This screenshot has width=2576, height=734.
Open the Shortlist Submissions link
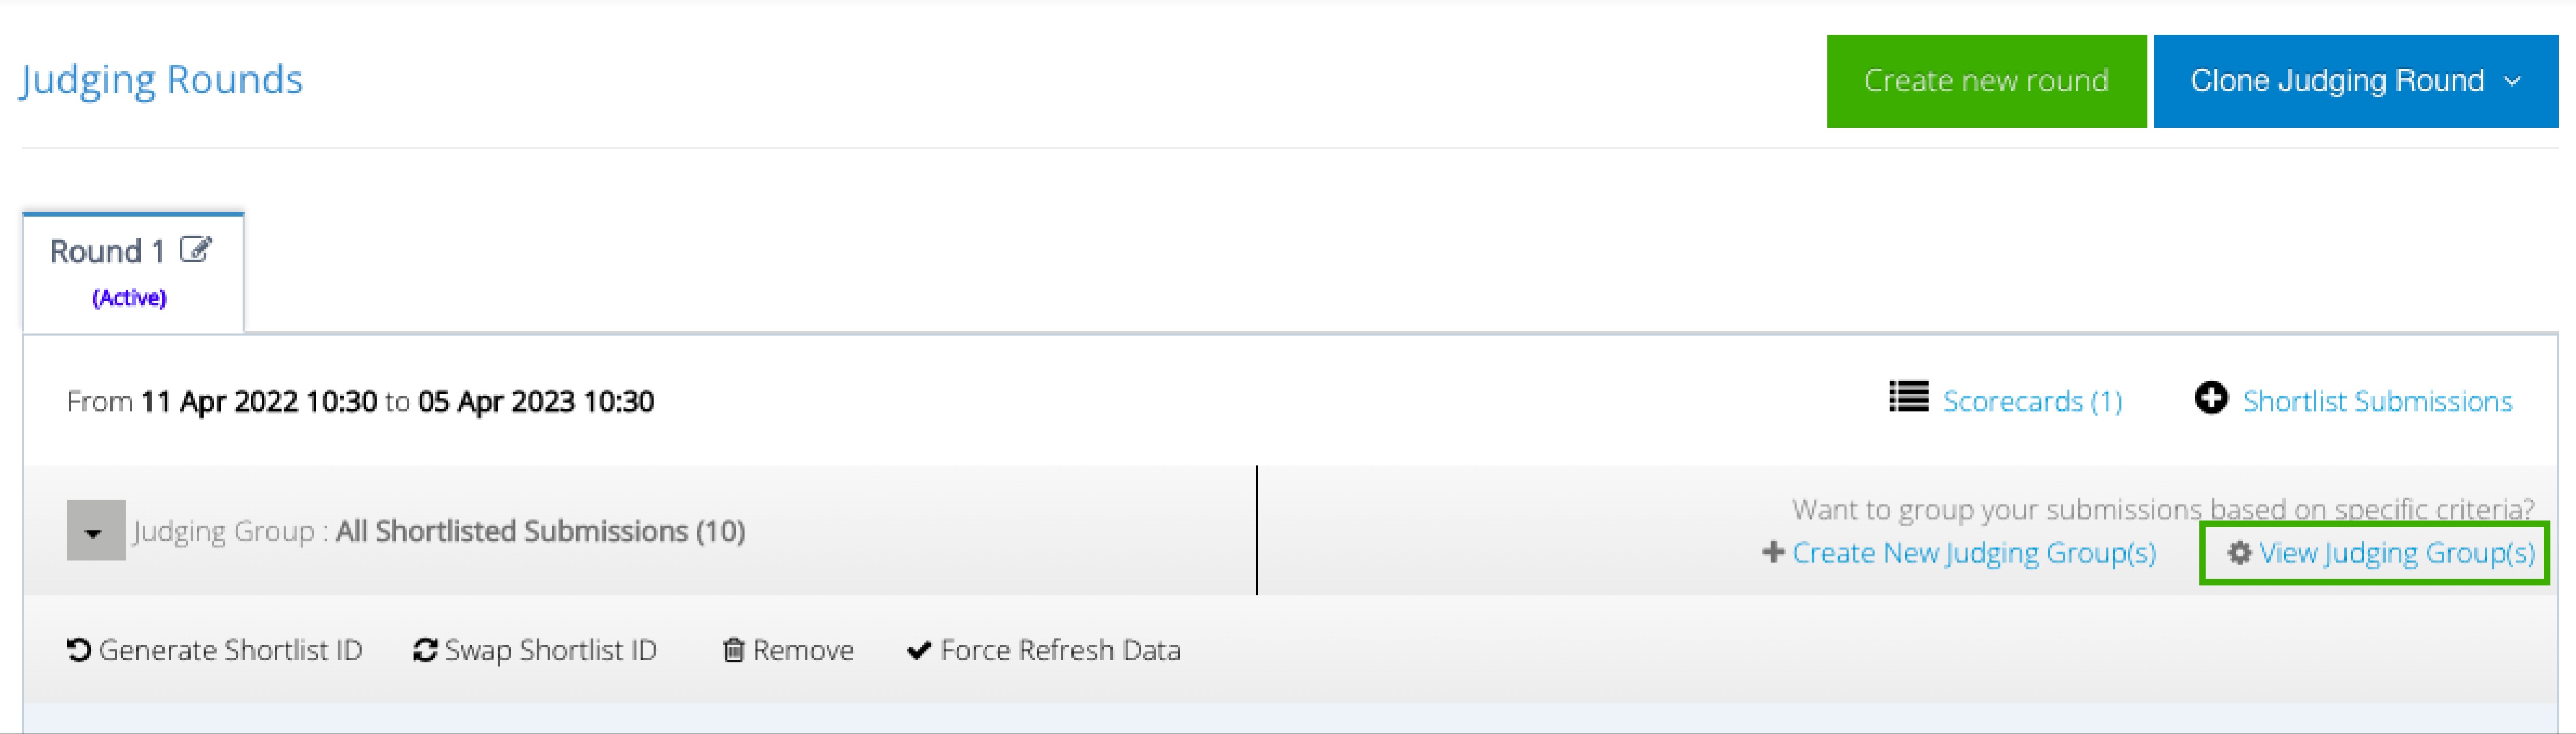click(x=2377, y=401)
